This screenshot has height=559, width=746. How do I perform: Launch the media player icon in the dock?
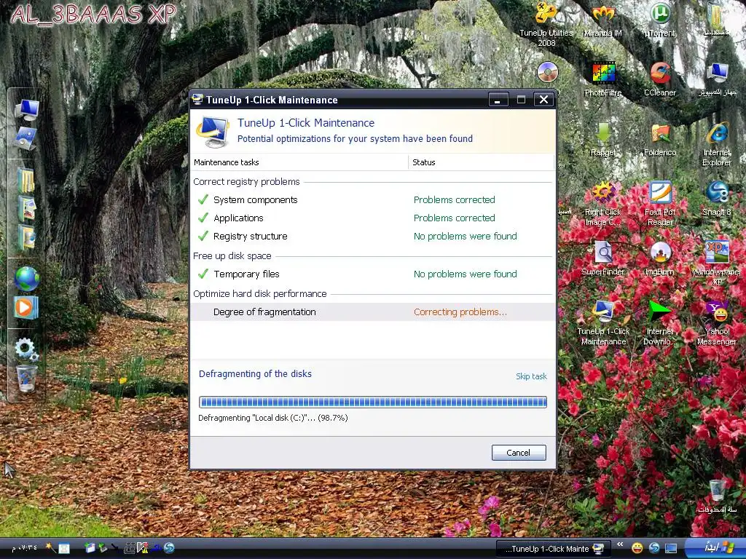[25, 307]
